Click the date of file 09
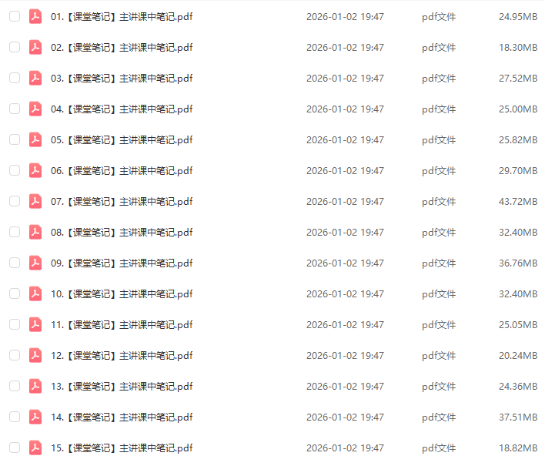The height and width of the screenshot is (456, 545). 345,263
